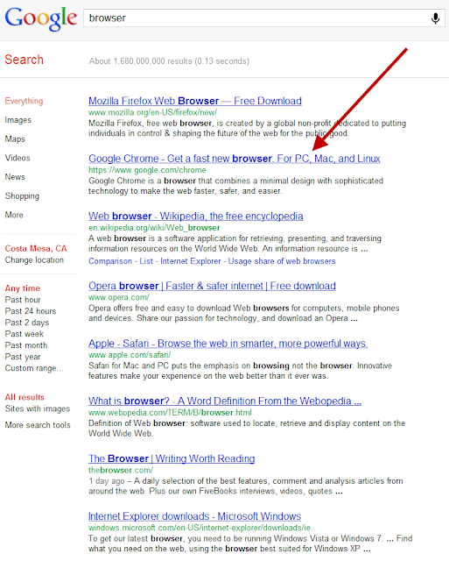Click windows.microsoft.com internet-explorer downloads URL
Viewport: 449px width, 561px height.
coord(200,528)
